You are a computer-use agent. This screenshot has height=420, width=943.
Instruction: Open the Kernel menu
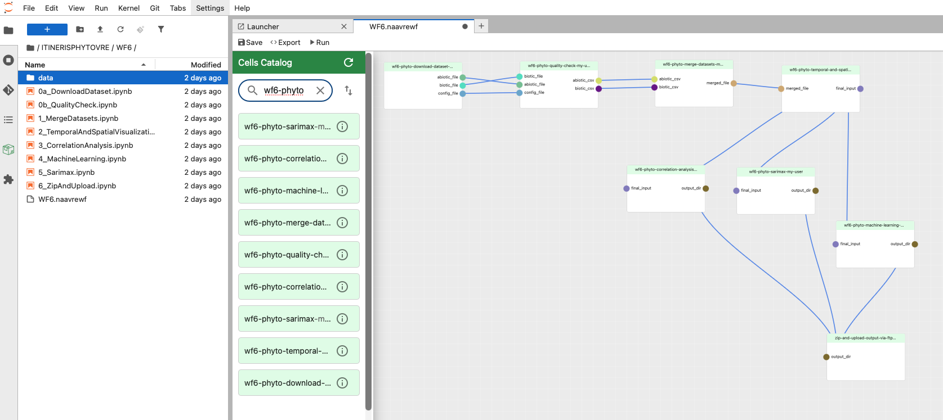pyautogui.click(x=128, y=8)
